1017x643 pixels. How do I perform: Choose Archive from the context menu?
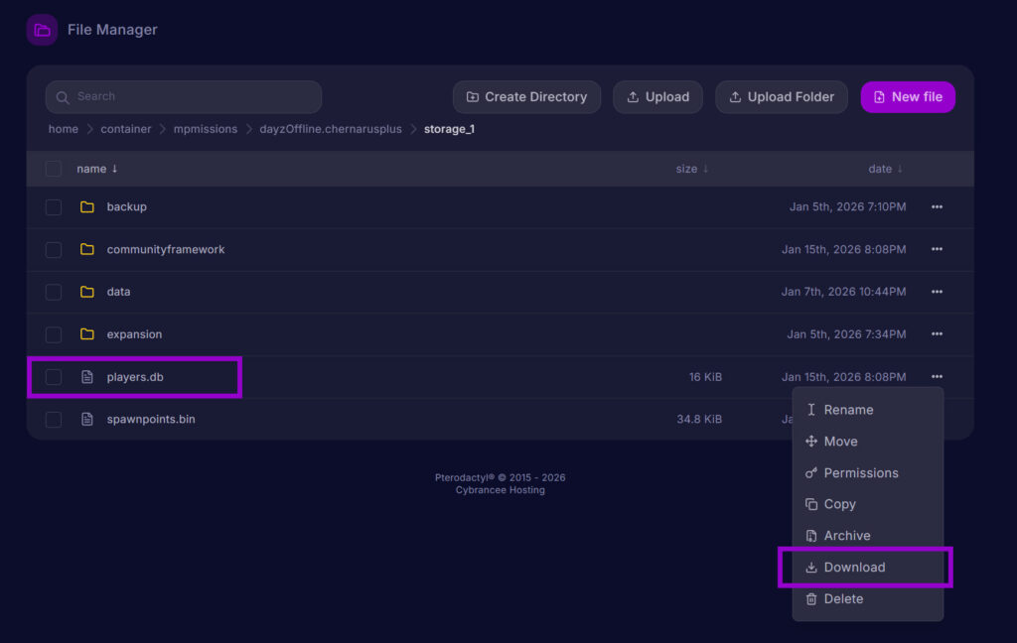(x=846, y=535)
